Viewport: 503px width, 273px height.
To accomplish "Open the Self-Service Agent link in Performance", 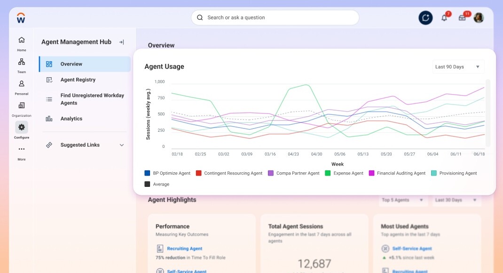I will 187,271.
